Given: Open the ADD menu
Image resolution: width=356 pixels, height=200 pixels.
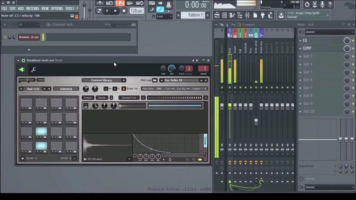Looking at the screenshot, I should coord(21,9).
